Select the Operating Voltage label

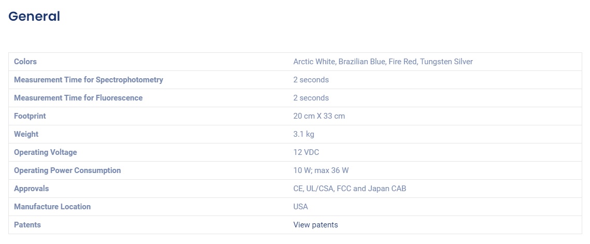click(45, 152)
